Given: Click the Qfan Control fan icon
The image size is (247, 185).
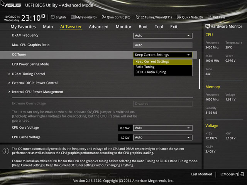Looking at the screenshot, I should [104, 17].
